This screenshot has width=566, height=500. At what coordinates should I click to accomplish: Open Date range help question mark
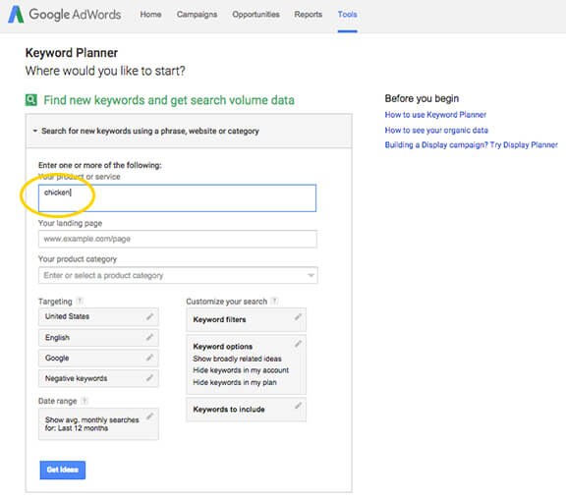pyautogui.click(x=85, y=401)
